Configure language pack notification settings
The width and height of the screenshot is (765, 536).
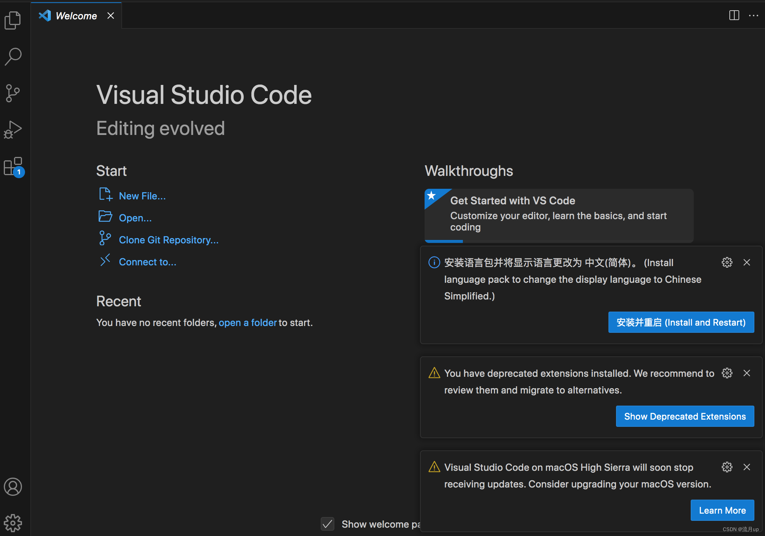727,262
